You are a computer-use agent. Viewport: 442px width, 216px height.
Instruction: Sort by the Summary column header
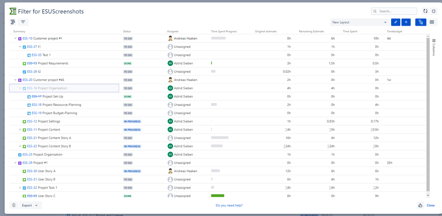coord(19,31)
